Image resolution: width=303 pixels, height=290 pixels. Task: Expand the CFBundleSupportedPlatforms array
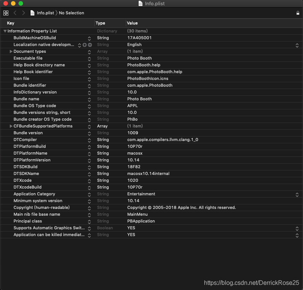[11, 126]
